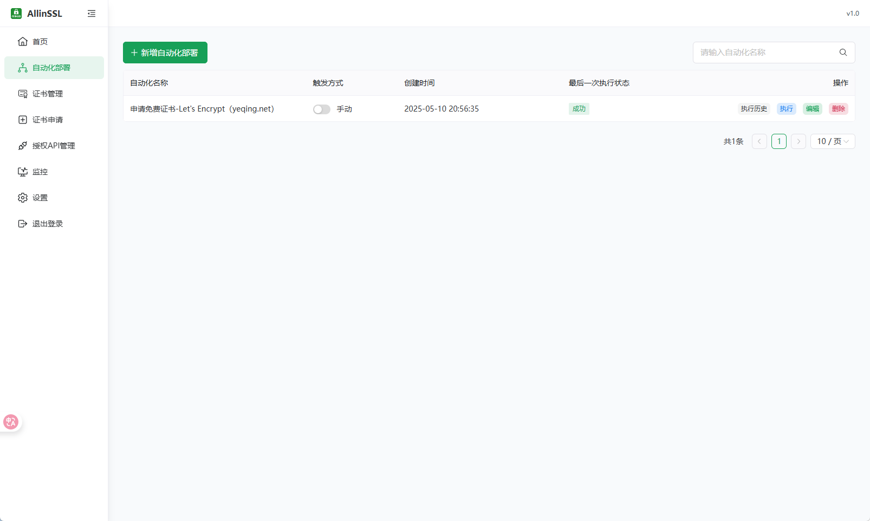Screen dimensions: 870x521
Task: Collapse the sidebar with the menu fold icon
Action: click(92, 14)
